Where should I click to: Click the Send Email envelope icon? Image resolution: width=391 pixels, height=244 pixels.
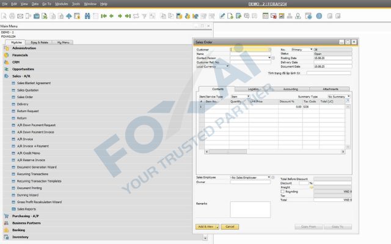pyautogui.click(x=20, y=16)
